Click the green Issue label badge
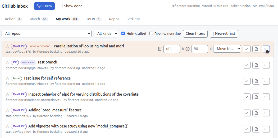 [x=16, y=78]
